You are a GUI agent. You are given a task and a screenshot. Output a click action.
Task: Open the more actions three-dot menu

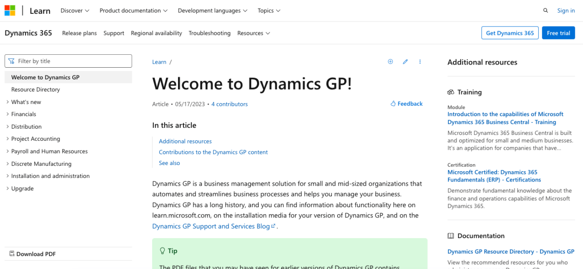point(420,62)
